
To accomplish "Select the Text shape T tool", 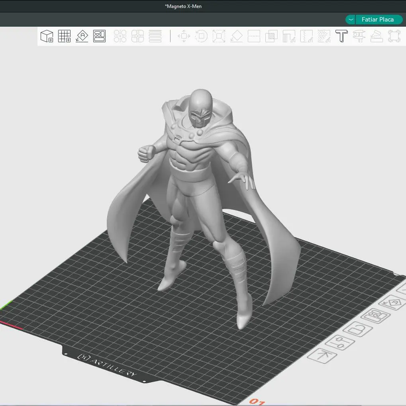I will 341,36.
